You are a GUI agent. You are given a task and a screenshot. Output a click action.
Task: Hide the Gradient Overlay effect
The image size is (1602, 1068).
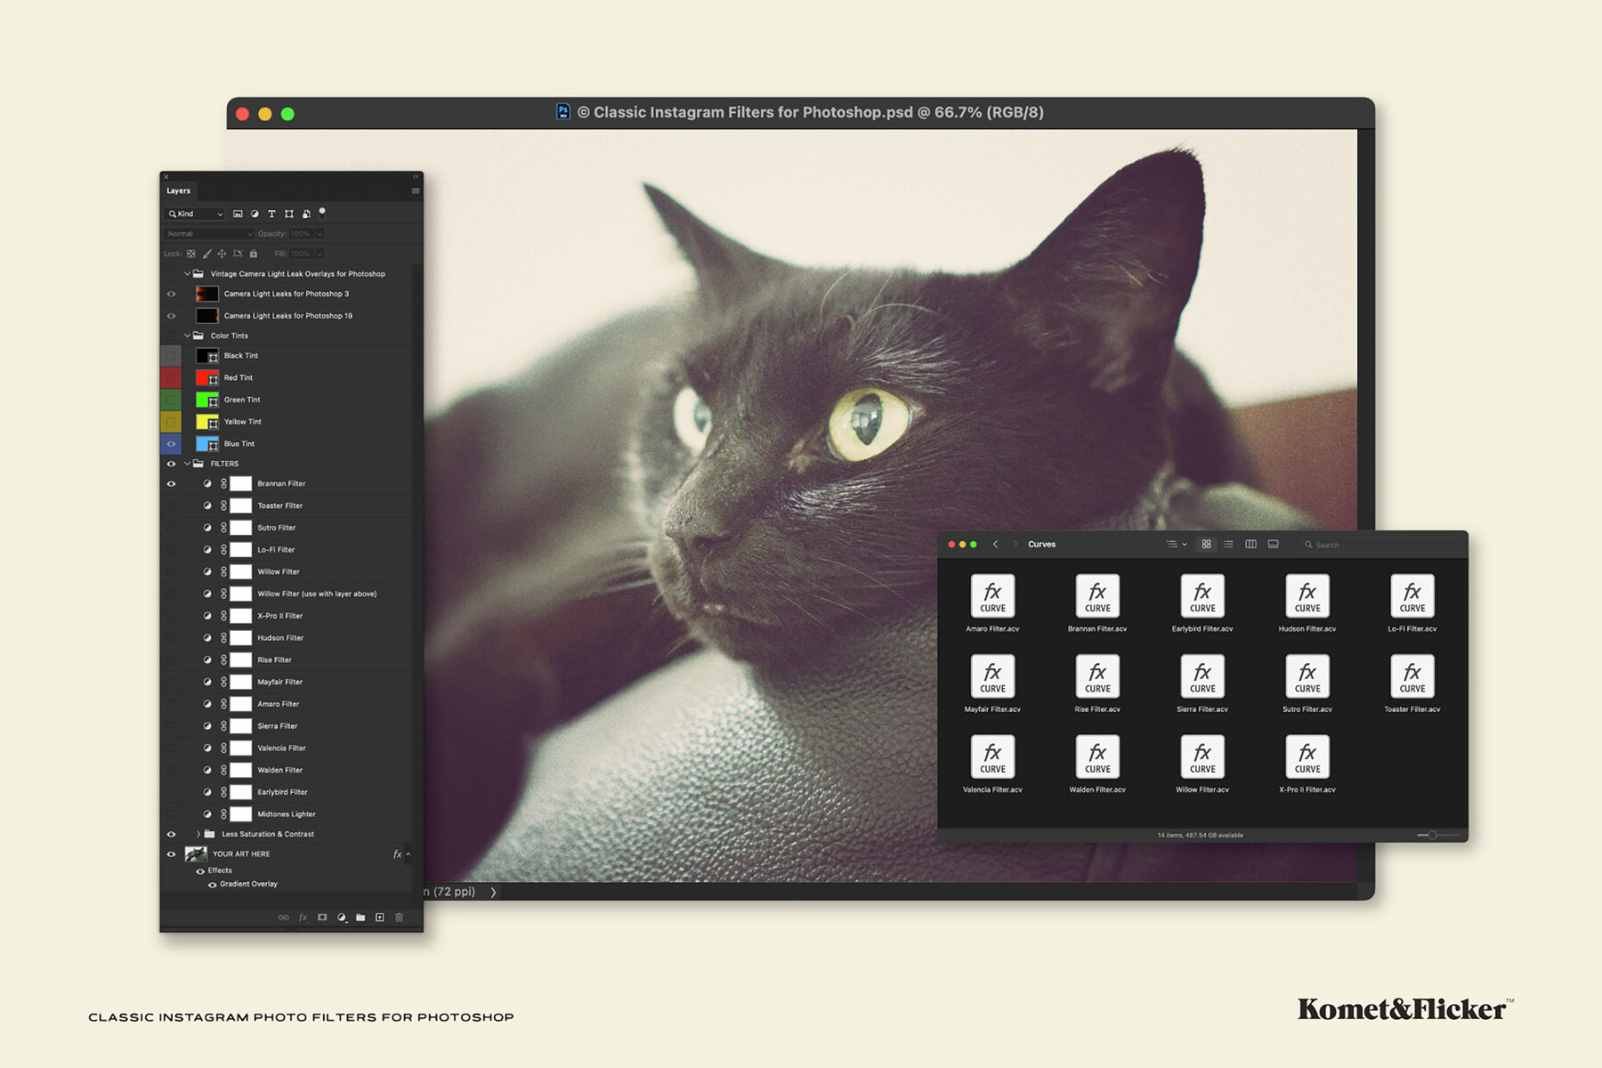212,884
